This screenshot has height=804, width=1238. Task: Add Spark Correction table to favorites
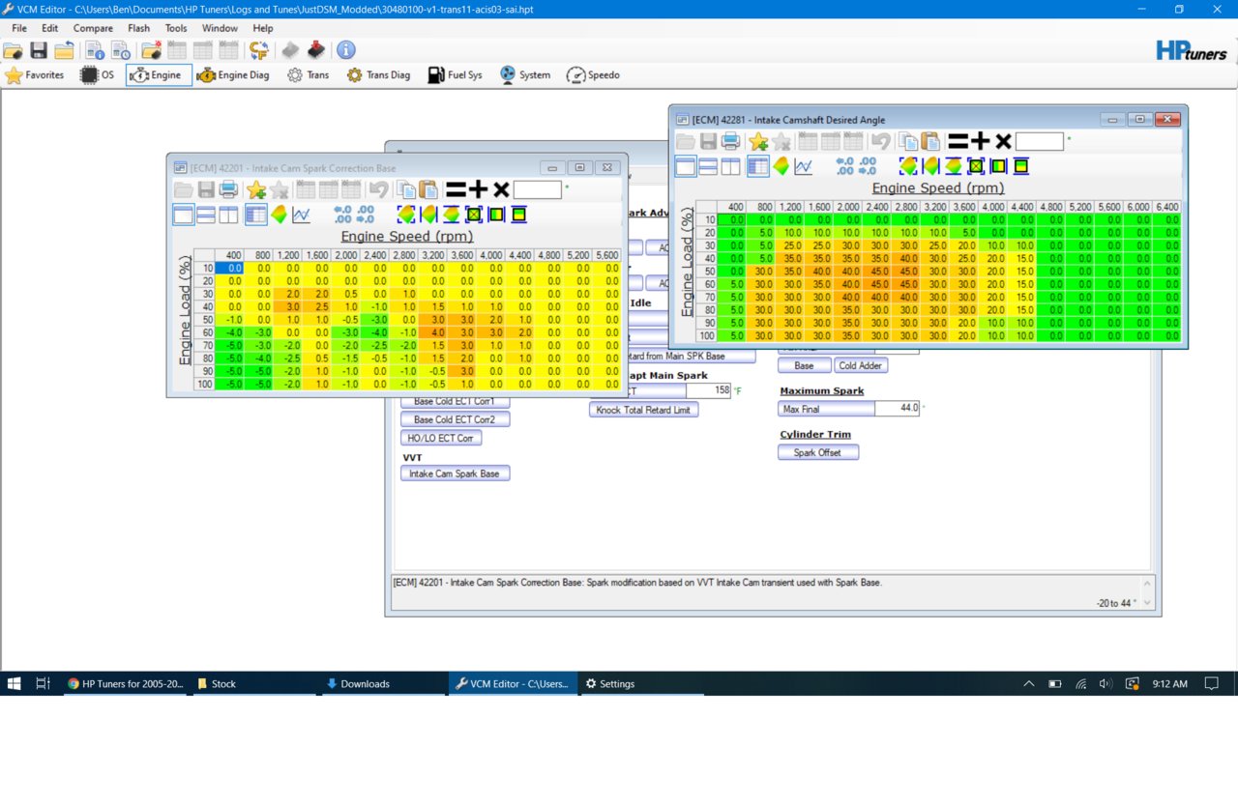click(256, 189)
